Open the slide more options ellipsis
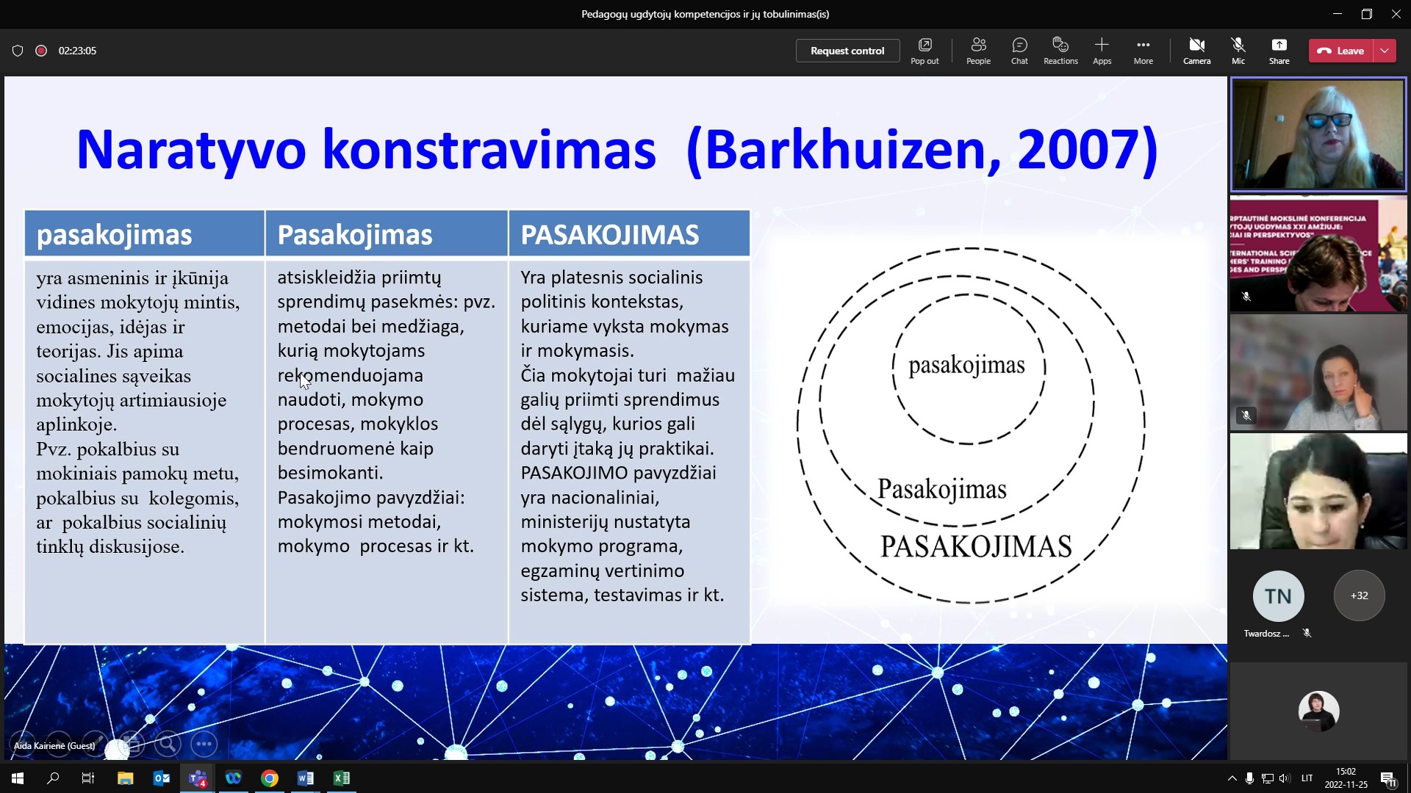The width and height of the screenshot is (1411, 793). pos(204,744)
